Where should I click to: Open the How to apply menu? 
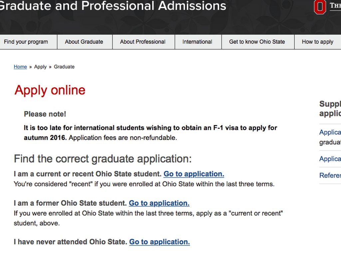click(x=317, y=42)
